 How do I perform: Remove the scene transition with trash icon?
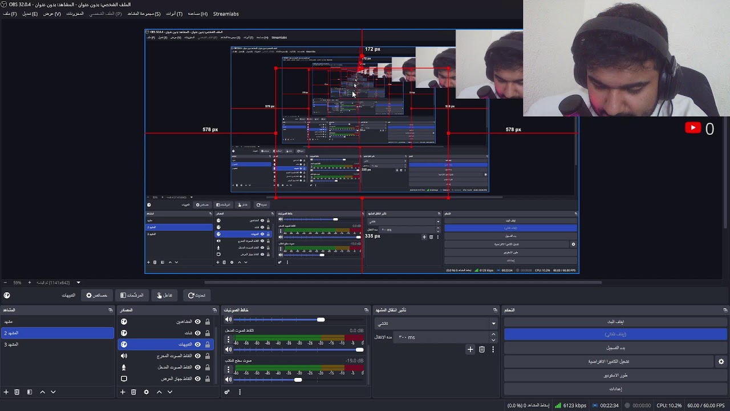click(482, 349)
